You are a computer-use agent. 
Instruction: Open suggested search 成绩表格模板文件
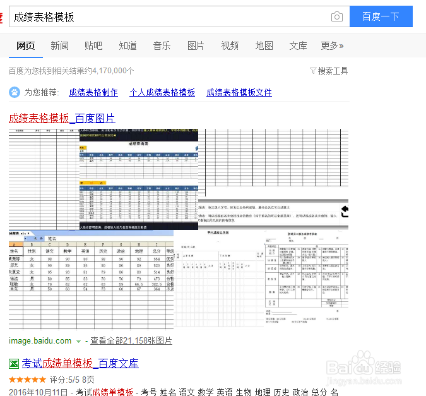click(239, 92)
